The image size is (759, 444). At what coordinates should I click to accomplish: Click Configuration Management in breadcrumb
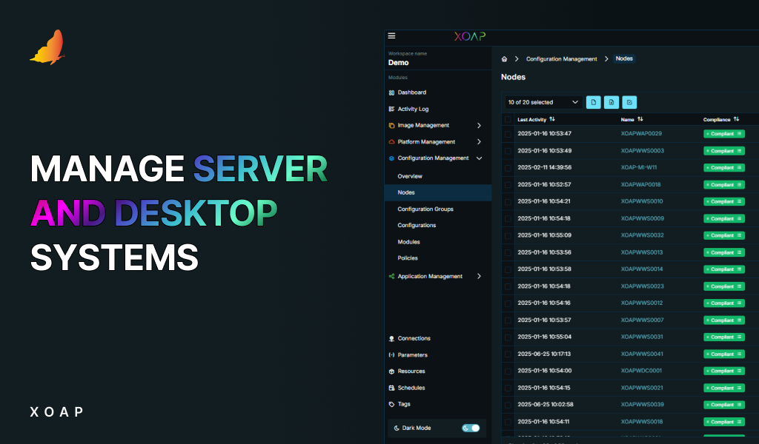point(562,59)
